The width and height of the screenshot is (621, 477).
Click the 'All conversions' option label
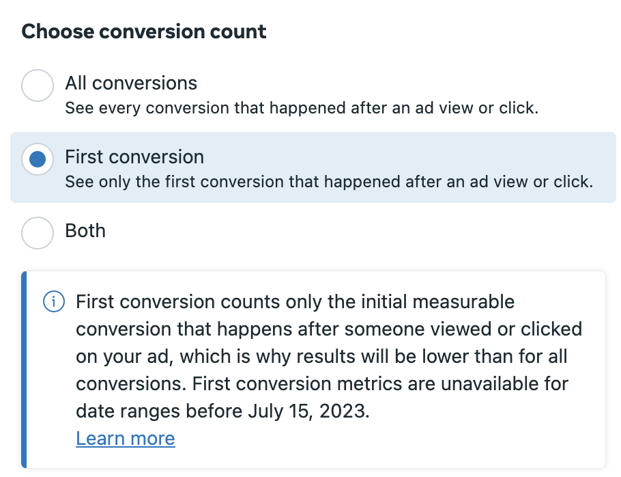pos(131,83)
